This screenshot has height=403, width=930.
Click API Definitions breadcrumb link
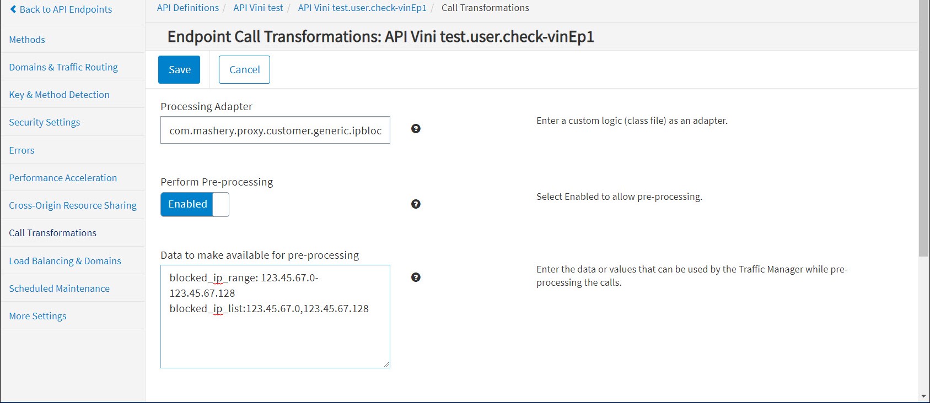point(187,8)
